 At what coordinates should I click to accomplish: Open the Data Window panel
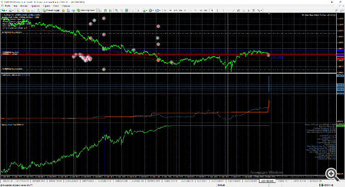[x=23, y=10]
